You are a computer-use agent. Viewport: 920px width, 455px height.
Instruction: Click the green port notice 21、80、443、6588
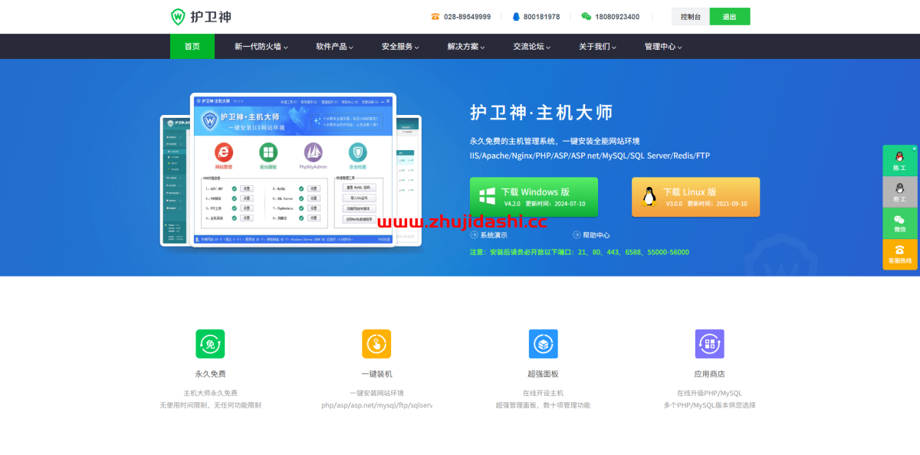click(x=579, y=252)
